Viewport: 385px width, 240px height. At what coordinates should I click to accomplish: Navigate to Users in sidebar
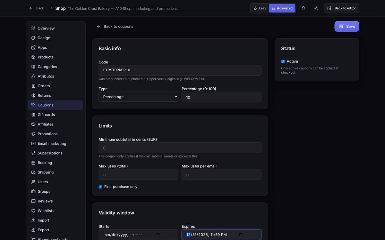point(56,182)
